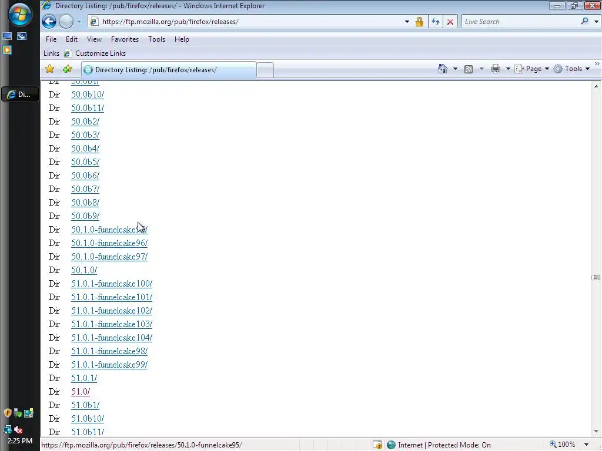The height and width of the screenshot is (451, 602).
Task: Open the Tools menu in menu bar
Action: pos(156,39)
